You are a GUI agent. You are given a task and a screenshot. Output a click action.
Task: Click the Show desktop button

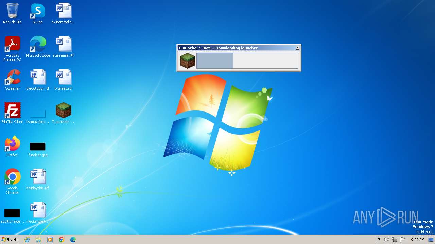coord(431,240)
